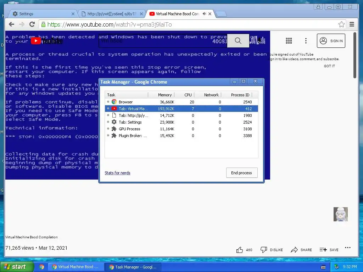Close the http://p/ywt tab
Screen dimensions: 363x272
point(141,14)
